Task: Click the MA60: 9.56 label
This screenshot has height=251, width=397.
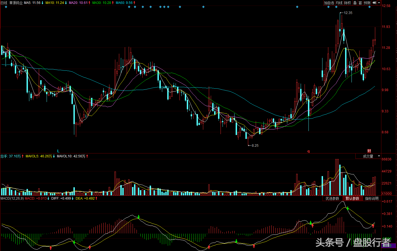Action: (124, 3)
